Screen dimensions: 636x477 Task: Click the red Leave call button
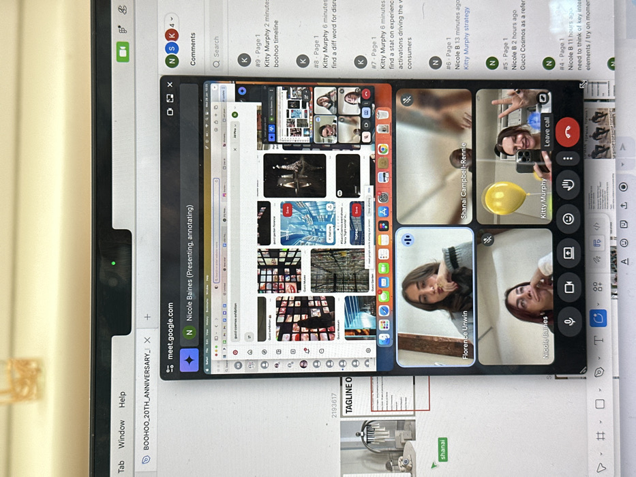click(x=567, y=132)
